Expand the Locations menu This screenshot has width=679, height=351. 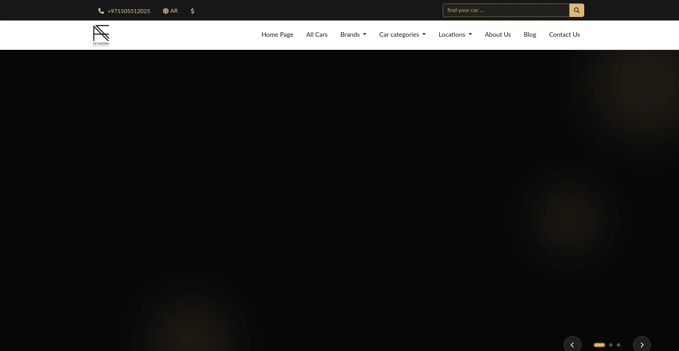pos(455,35)
